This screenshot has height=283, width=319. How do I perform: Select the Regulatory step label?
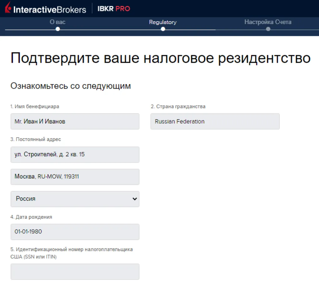click(163, 22)
